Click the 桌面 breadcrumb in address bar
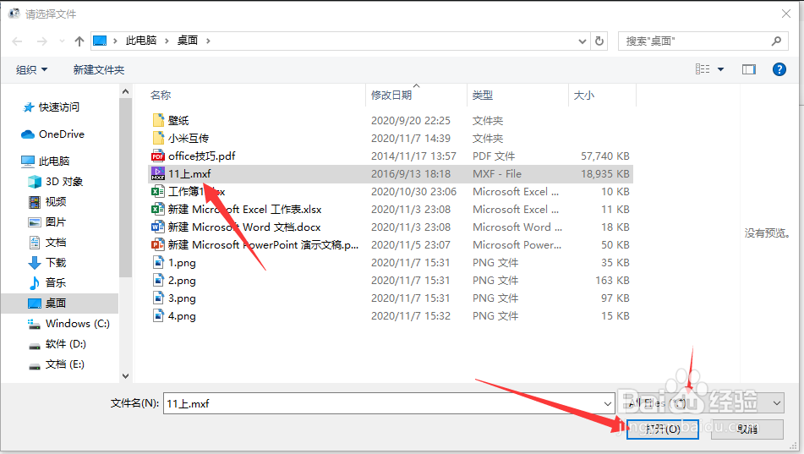This screenshot has width=804, height=454. click(188, 41)
